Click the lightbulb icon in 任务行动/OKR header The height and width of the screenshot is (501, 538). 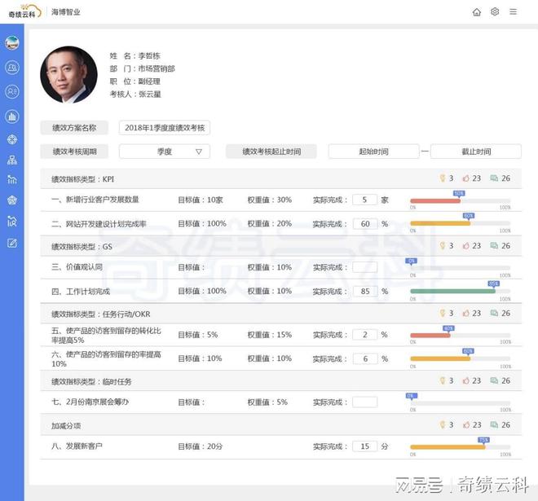tap(443, 313)
